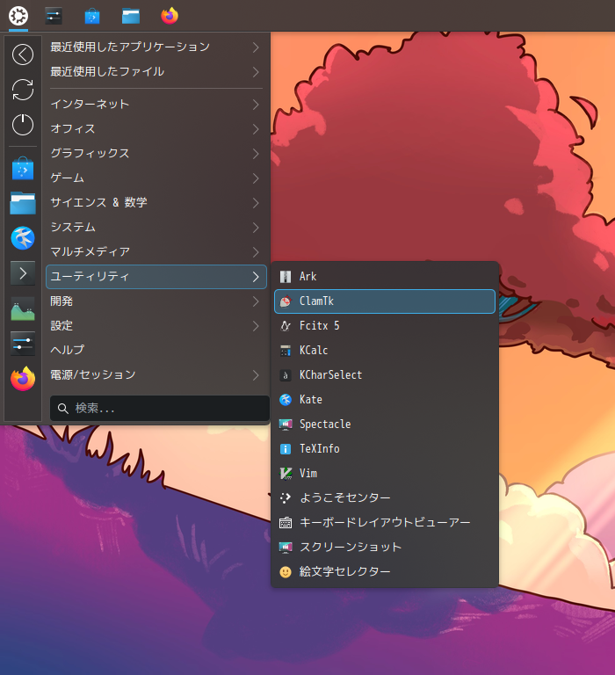Click the TeXInfo info icon
The image size is (615, 675).
[286, 448]
